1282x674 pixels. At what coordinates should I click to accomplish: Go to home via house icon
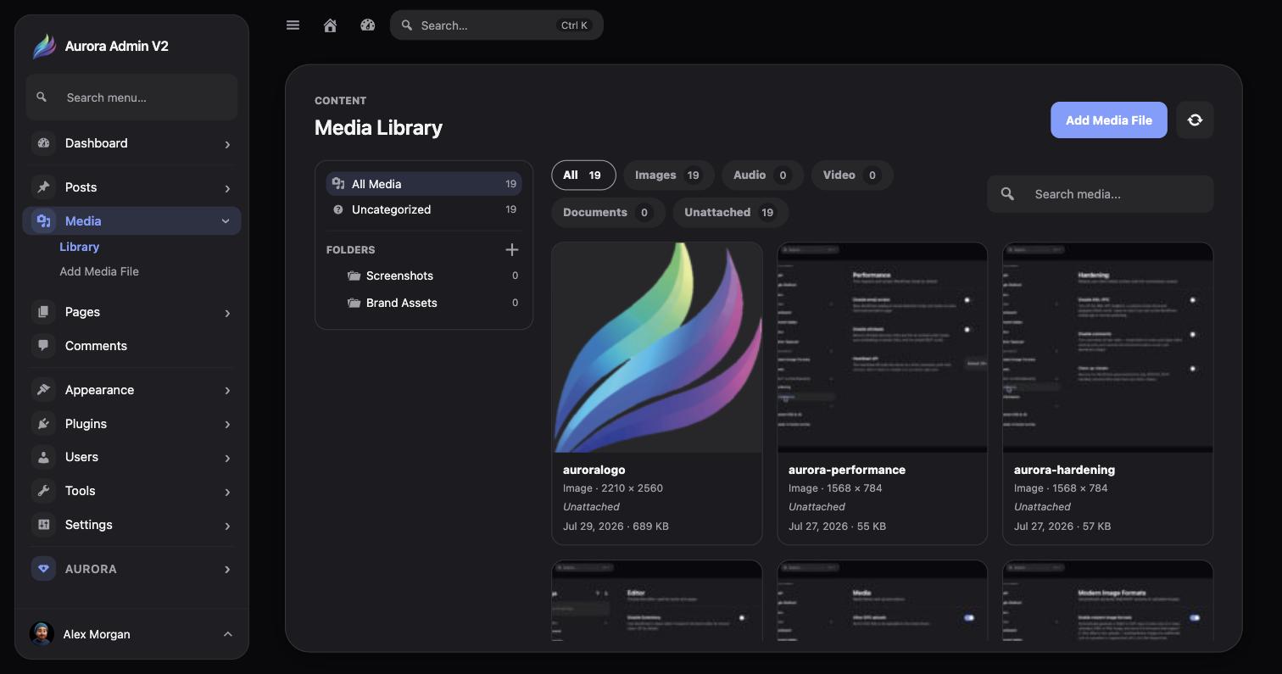pyautogui.click(x=331, y=25)
